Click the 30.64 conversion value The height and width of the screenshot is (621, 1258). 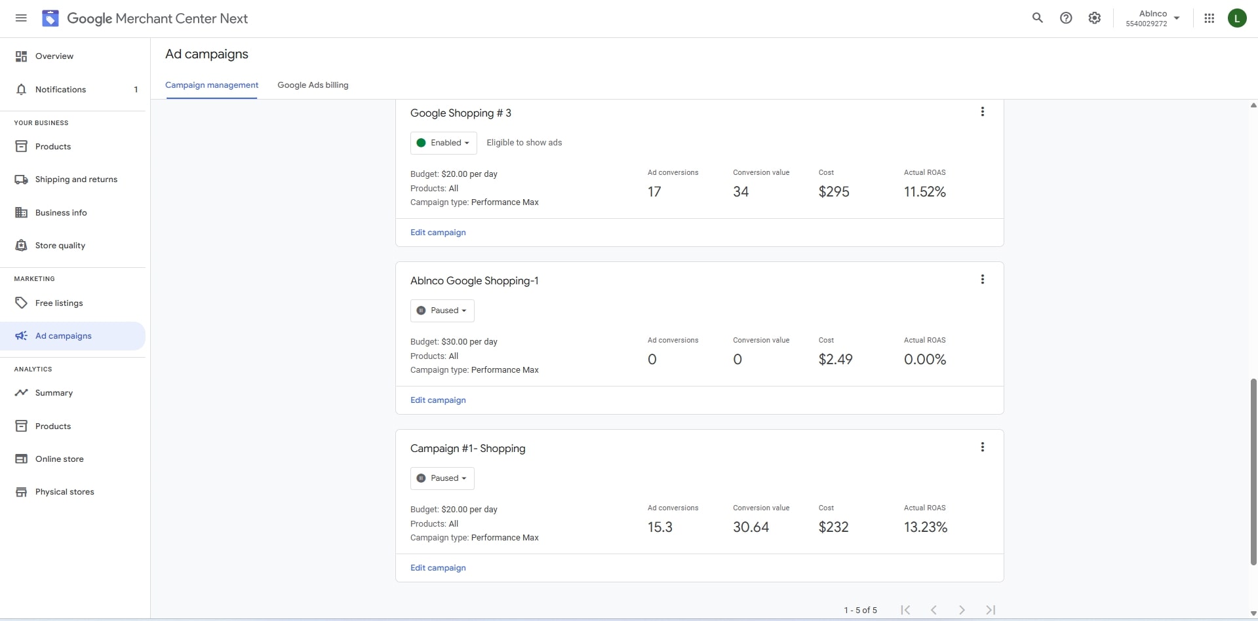tap(751, 527)
